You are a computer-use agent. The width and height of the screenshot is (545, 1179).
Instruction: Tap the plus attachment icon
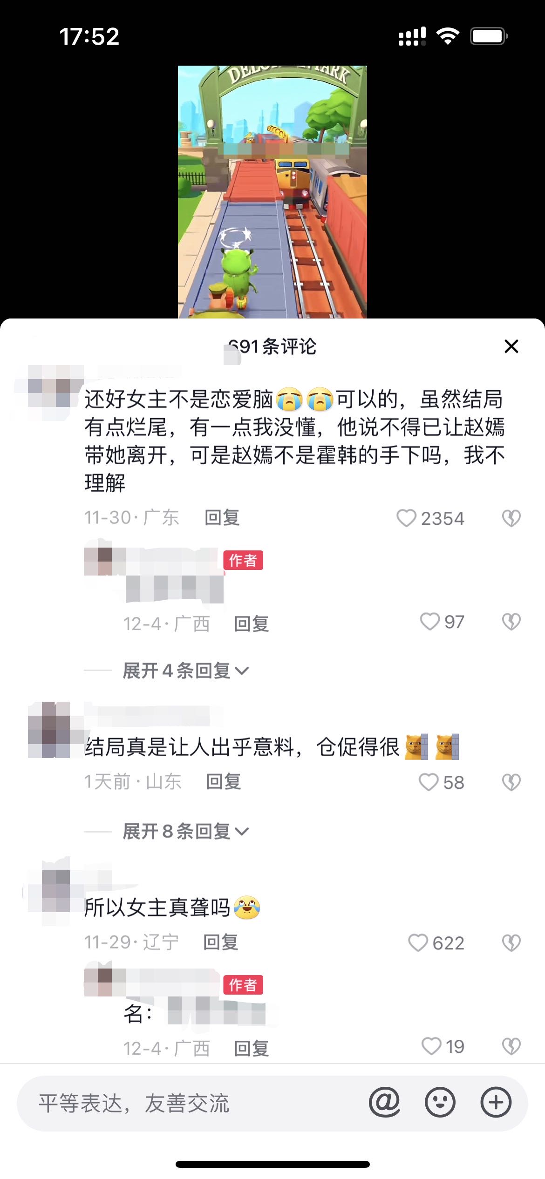[496, 1102]
